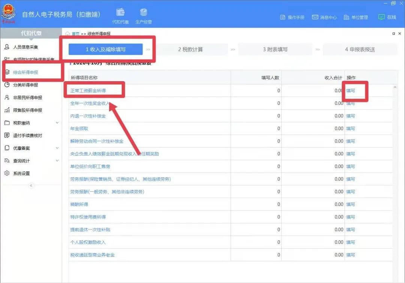The image size is (405, 283).
Task: Close the 综合所得申报 panel
Action: coord(400,34)
